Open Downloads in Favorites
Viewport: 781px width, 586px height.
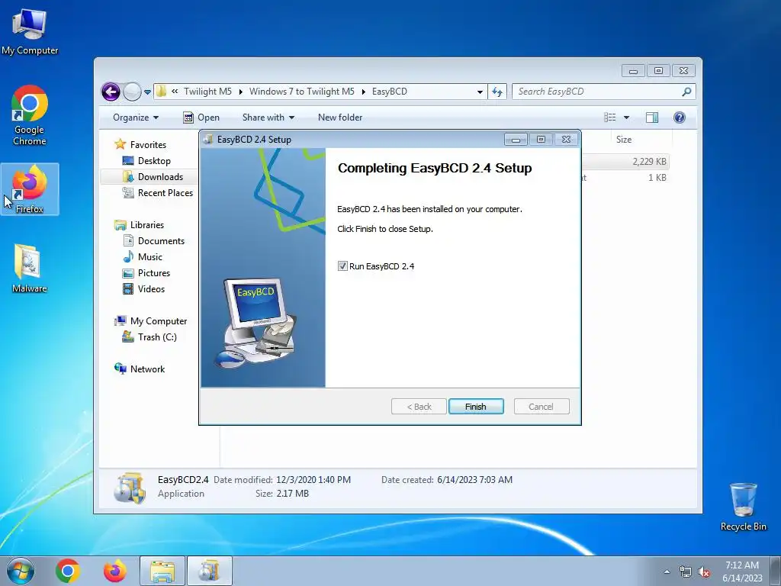160,177
